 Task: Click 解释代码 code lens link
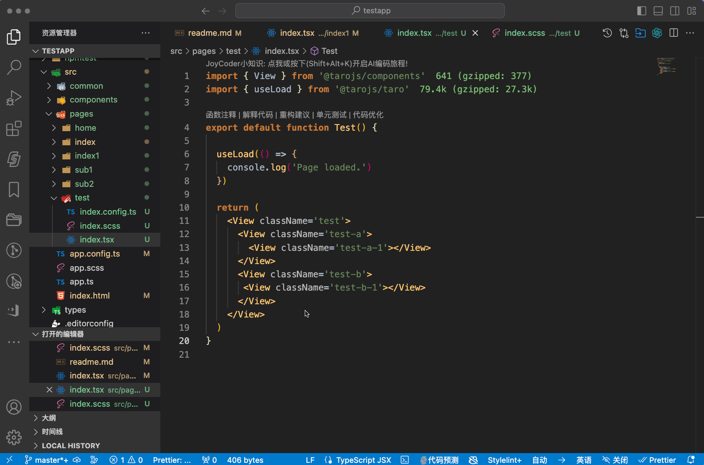(258, 115)
